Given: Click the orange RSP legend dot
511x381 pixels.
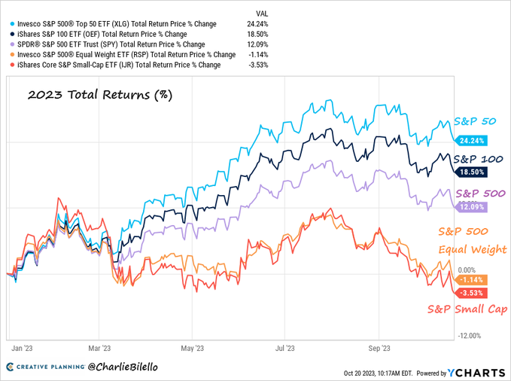Looking at the screenshot, I should [11, 55].
